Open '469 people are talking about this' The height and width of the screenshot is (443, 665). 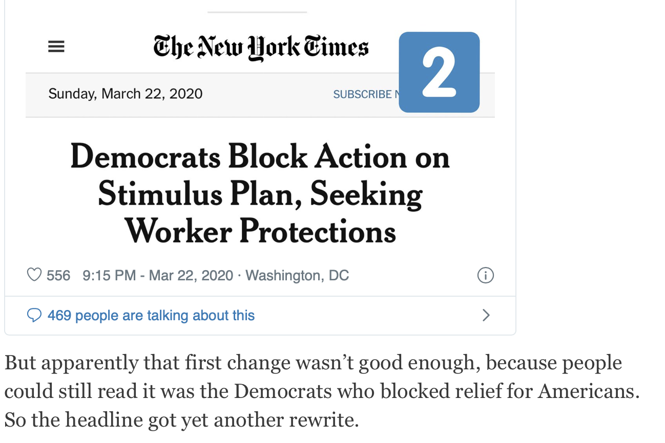pos(151,316)
